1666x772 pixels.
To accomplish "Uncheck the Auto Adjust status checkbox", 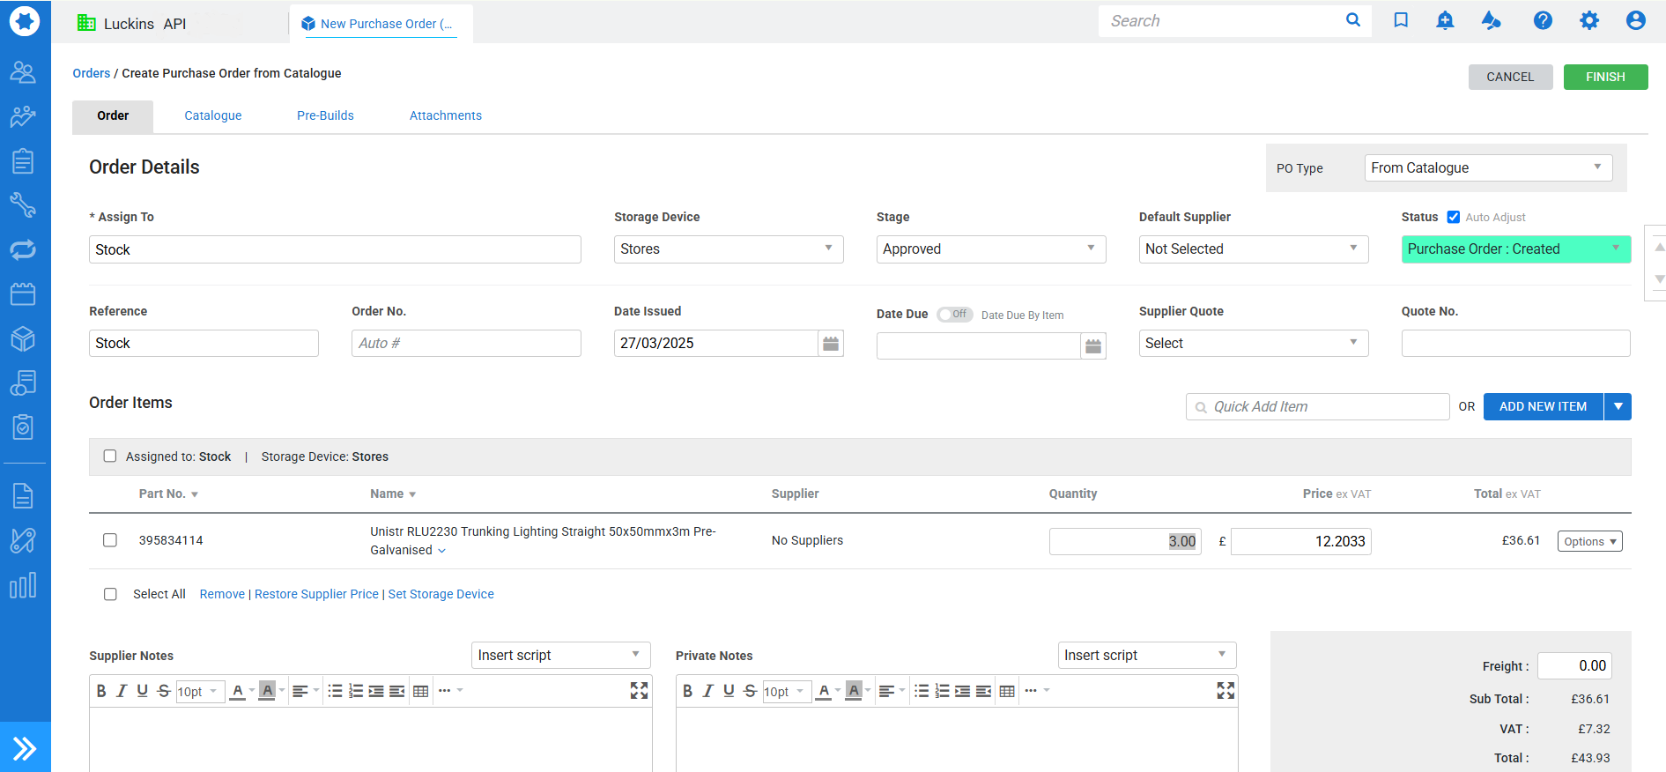I will 1454,217.
